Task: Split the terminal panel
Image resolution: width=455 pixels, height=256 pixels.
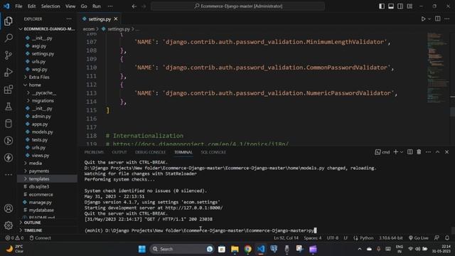Action: (x=409, y=151)
